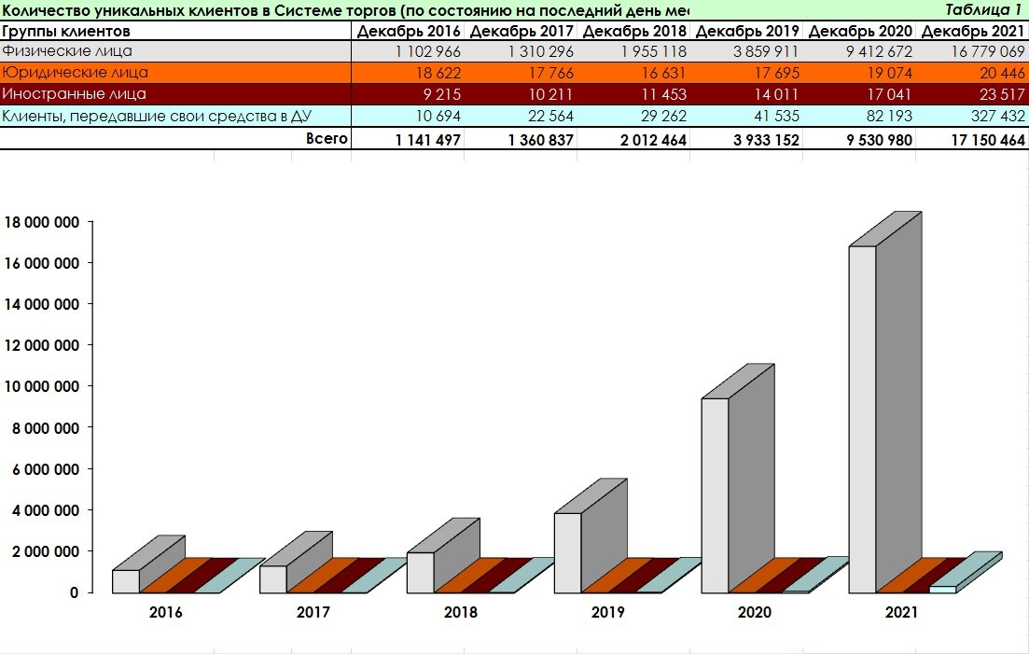Select the Декабрь 2017 column header
This screenshot has height=654, width=1029.
pyautogui.click(x=521, y=31)
